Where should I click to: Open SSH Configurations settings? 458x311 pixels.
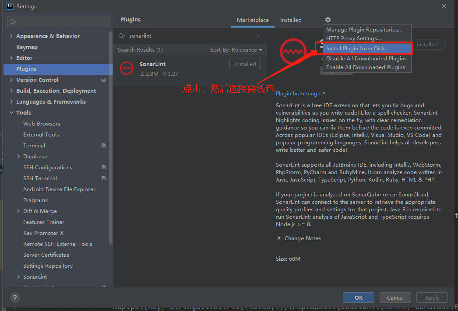point(48,168)
